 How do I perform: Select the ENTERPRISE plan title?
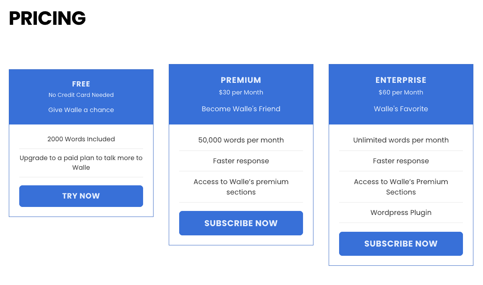tap(401, 80)
